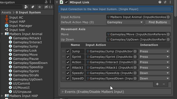Viewport: 177px width, 99px height.
Task: Open the Input Actions object picker circle
Action: tap(168, 17)
